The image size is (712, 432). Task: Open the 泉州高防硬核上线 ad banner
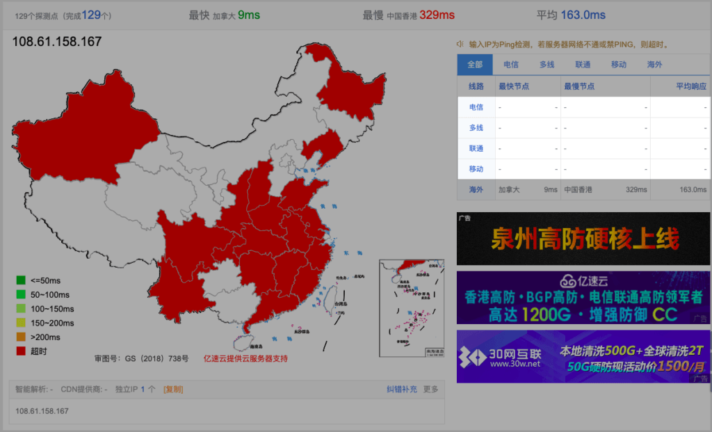(583, 239)
